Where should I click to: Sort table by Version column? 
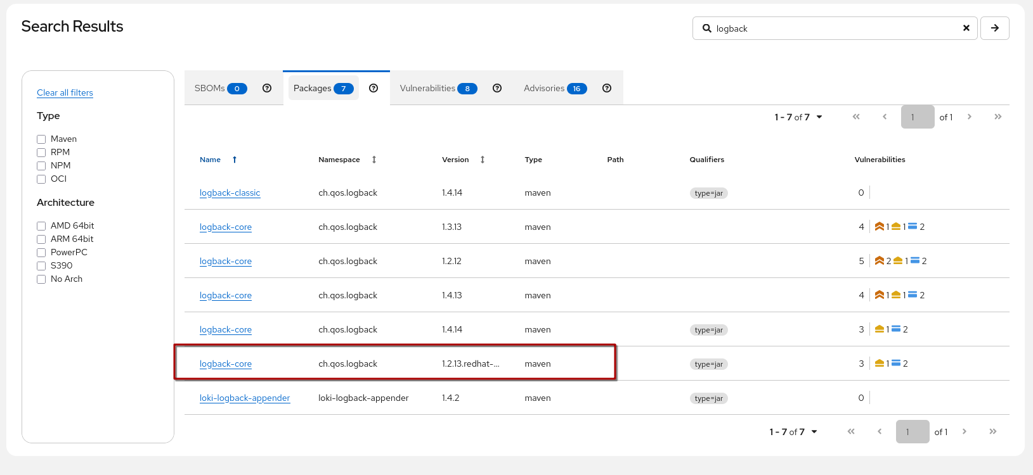[x=483, y=160]
